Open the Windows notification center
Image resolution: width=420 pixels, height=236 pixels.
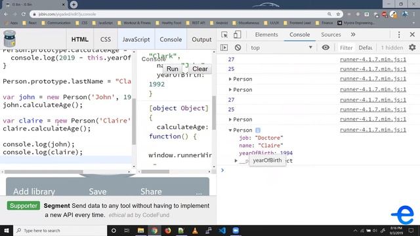pyautogui.click(x=411, y=230)
